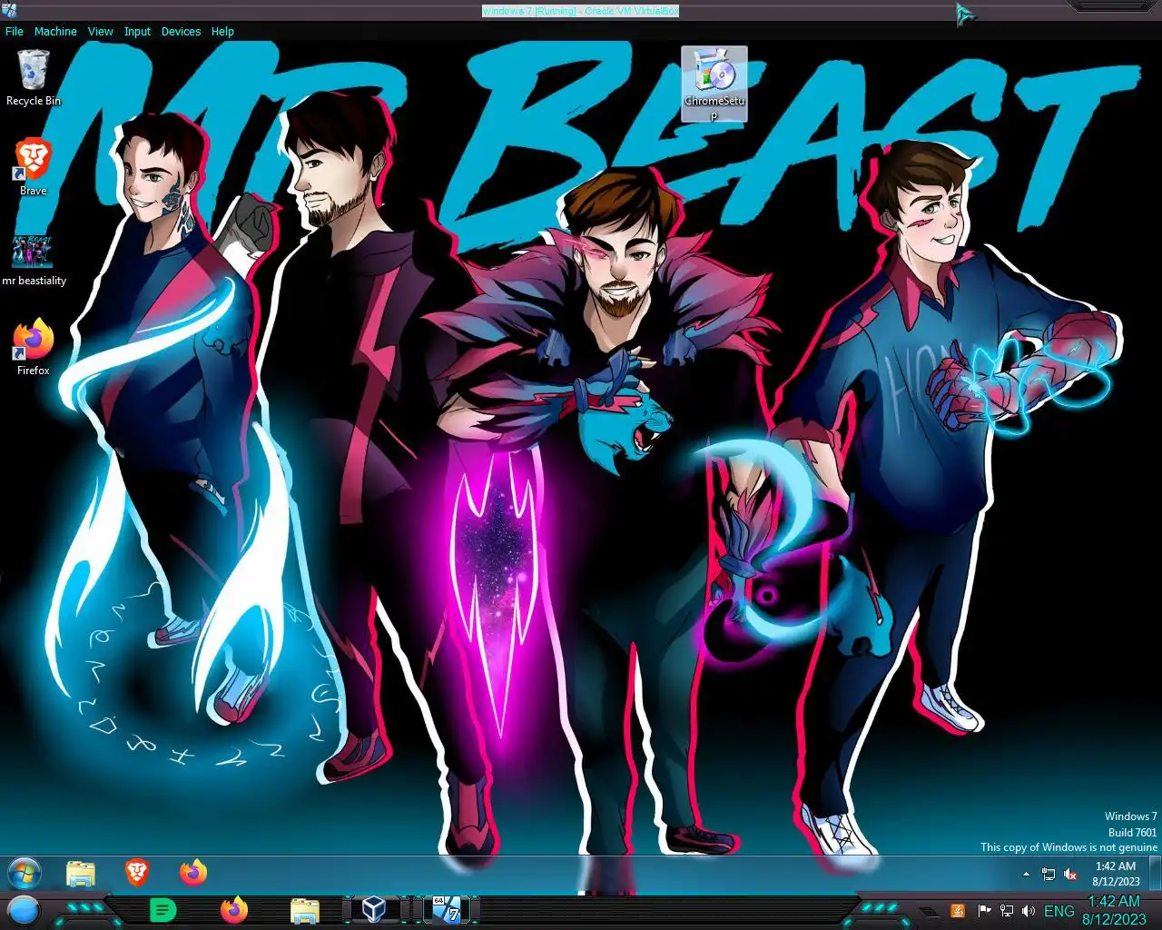Open the Machine menu
1162x930 pixels.
(55, 31)
